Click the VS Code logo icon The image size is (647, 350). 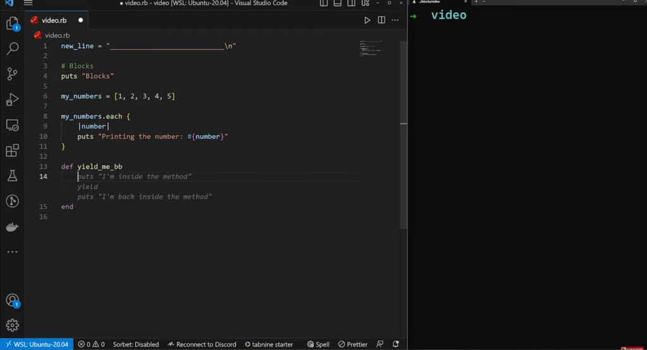[x=9, y=3]
